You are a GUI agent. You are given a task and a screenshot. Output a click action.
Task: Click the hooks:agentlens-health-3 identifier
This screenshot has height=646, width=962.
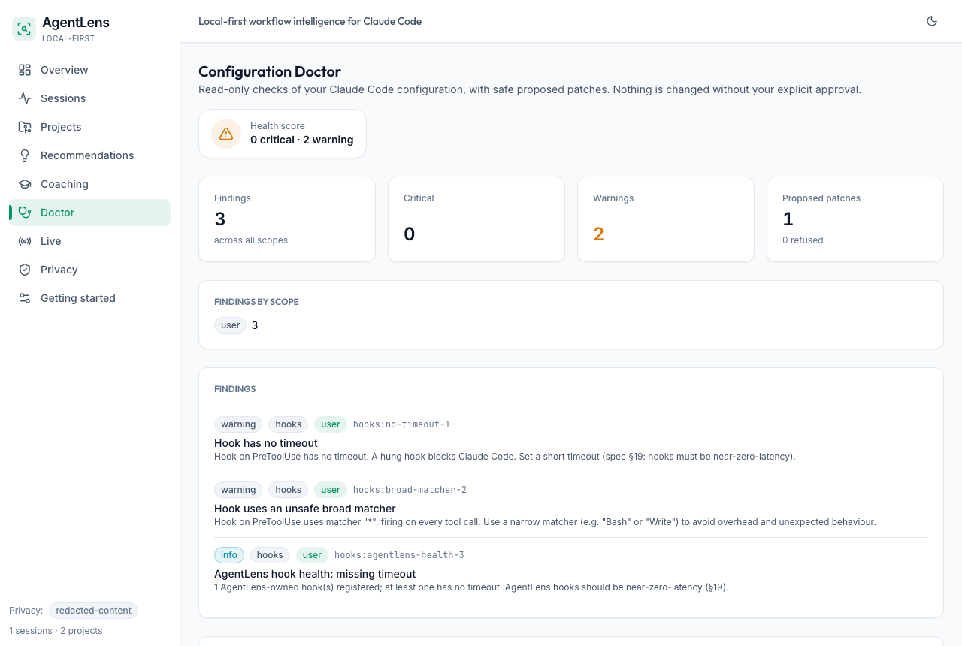click(x=399, y=555)
